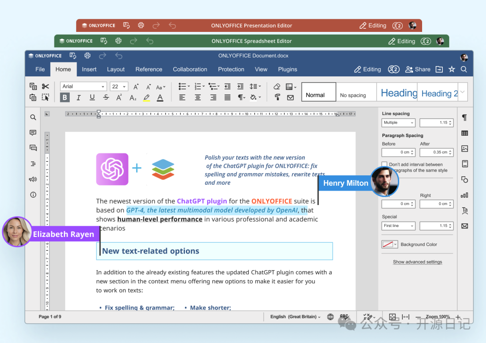The height and width of the screenshot is (343, 486).
Task: Click the cut scissors icon
Action: 45,86
